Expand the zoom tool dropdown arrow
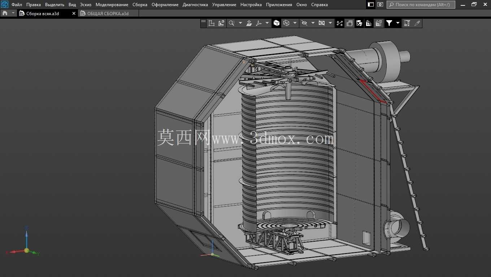This screenshot has height=277, width=491. pos(240,23)
